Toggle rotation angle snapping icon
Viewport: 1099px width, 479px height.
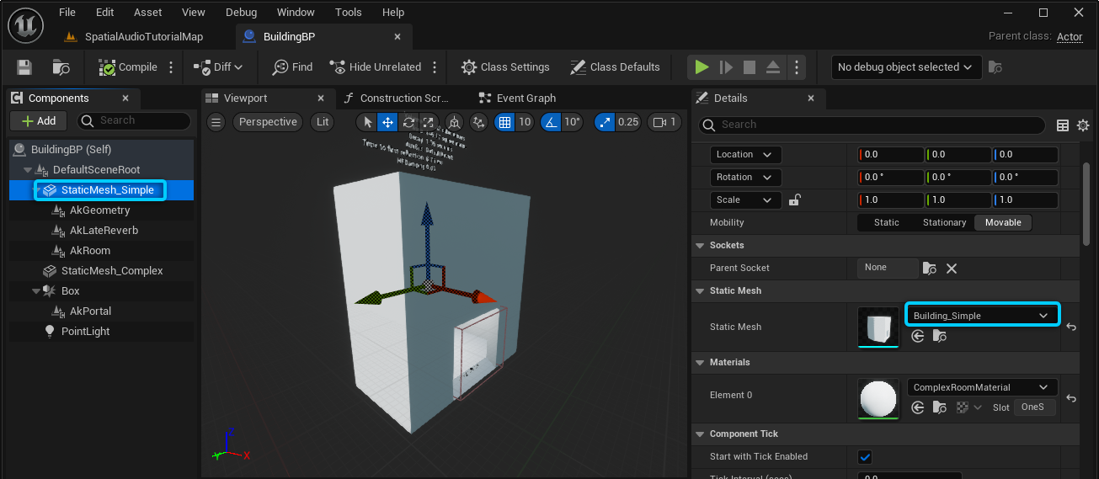point(551,122)
